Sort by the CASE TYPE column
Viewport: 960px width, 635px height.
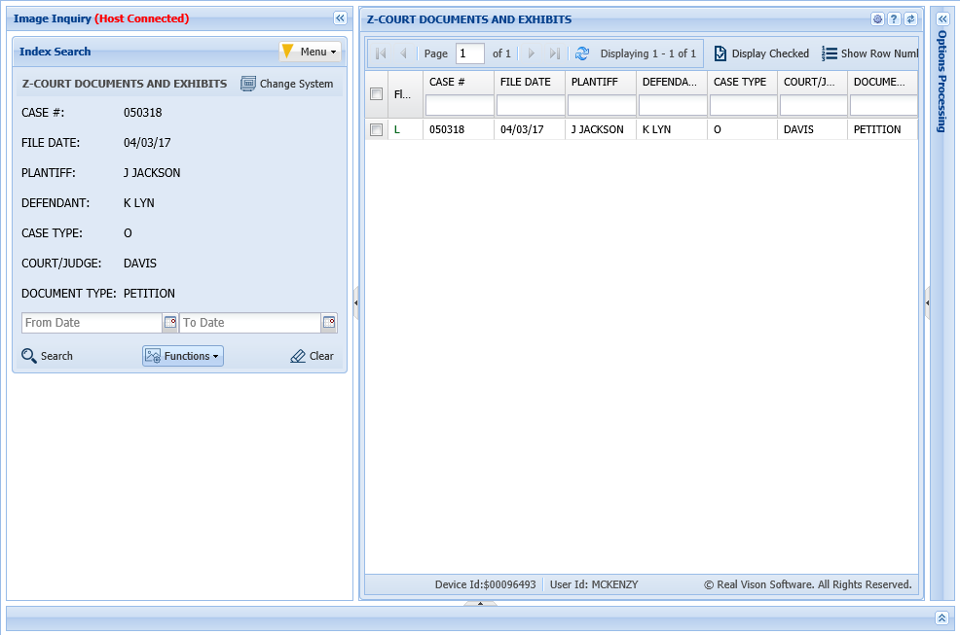click(742, 82)
